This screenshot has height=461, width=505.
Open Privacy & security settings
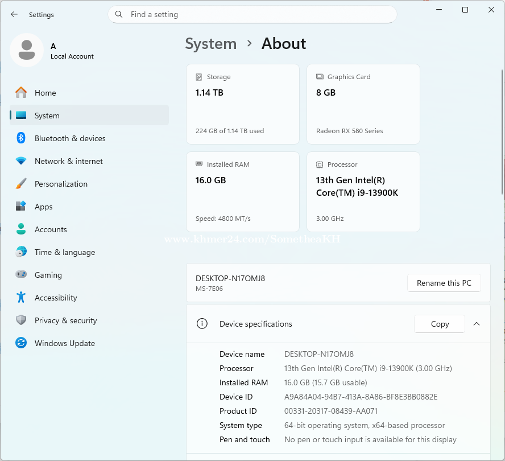pos(65,320)
